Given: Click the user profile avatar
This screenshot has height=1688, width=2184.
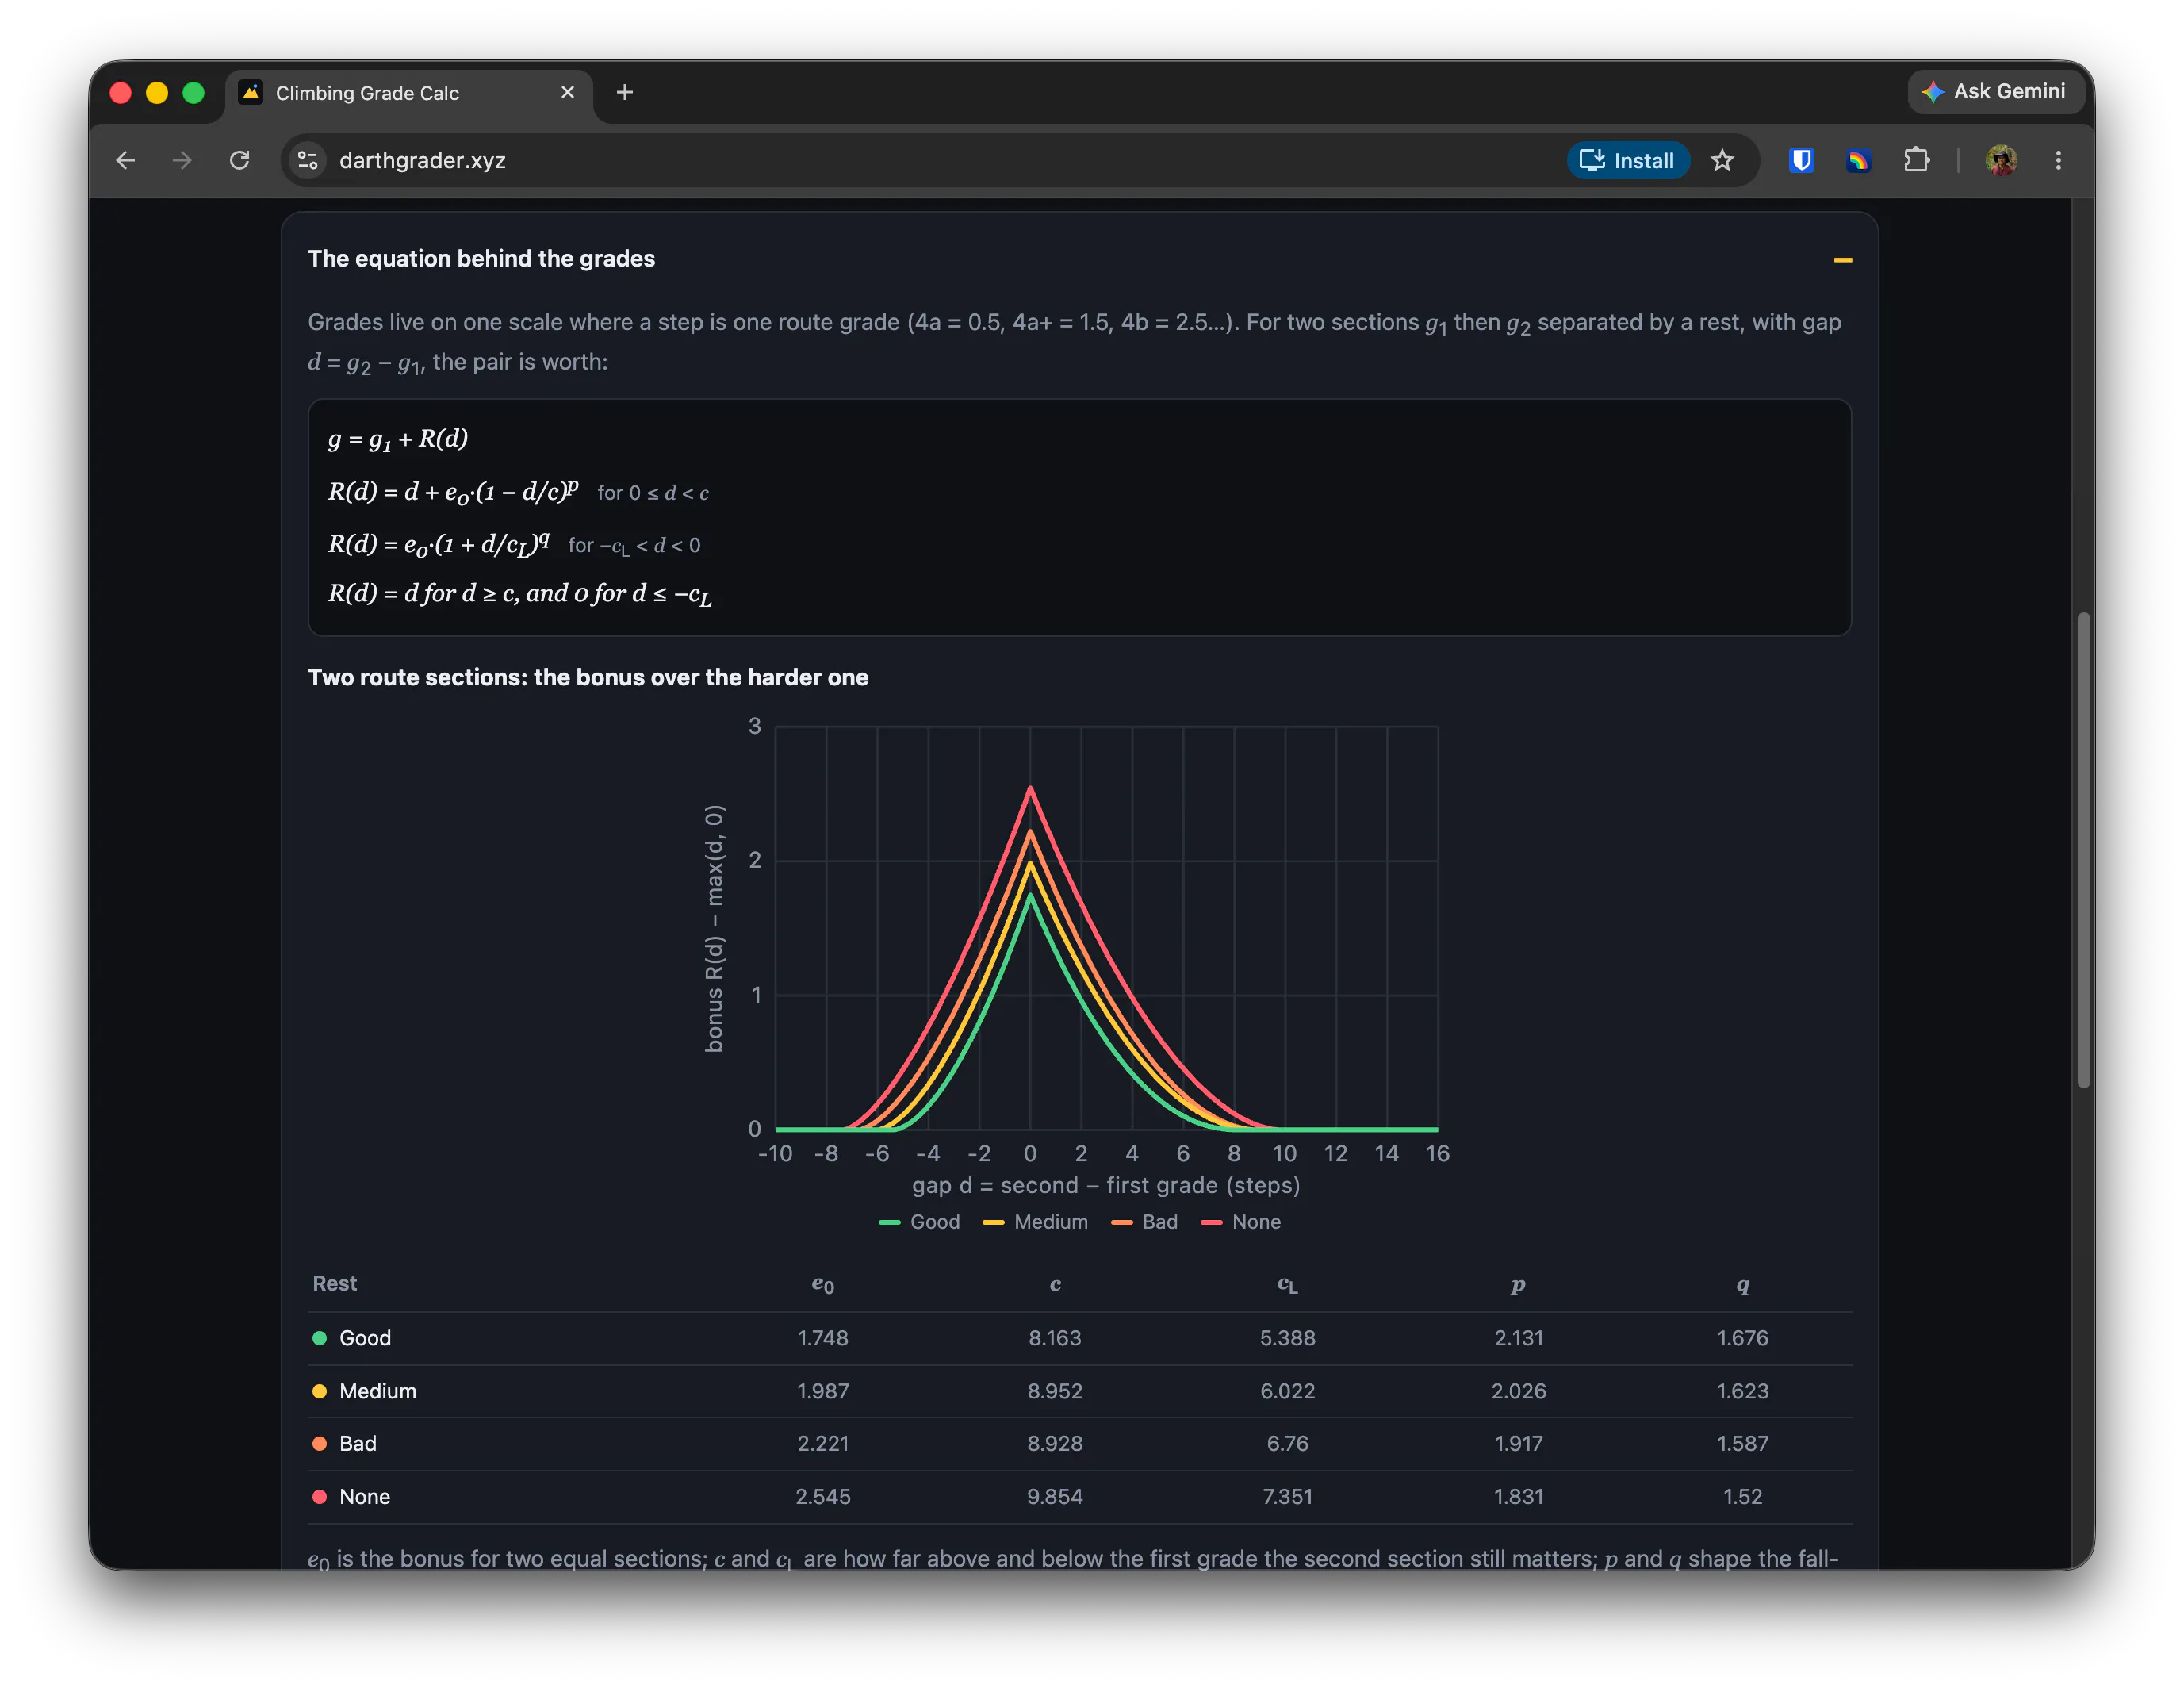Looking at the screenshot, I should (x=2001, y=160).
